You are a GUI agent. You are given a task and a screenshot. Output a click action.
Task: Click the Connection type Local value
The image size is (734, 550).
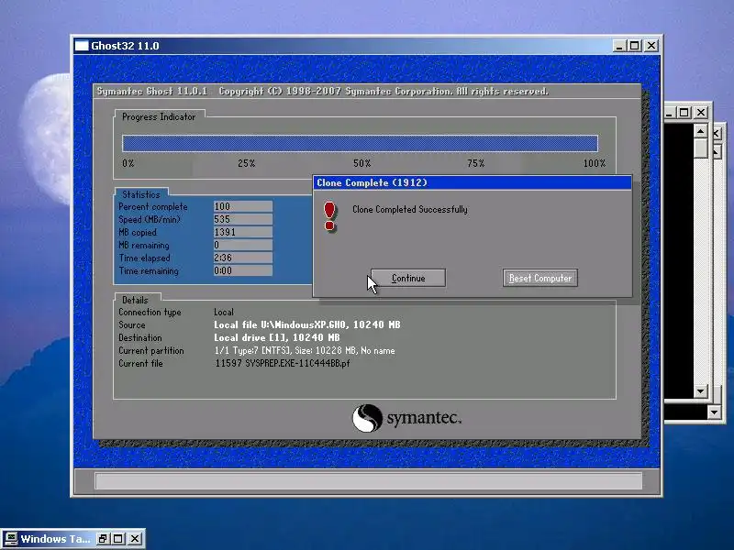click(x=224, y=312)
